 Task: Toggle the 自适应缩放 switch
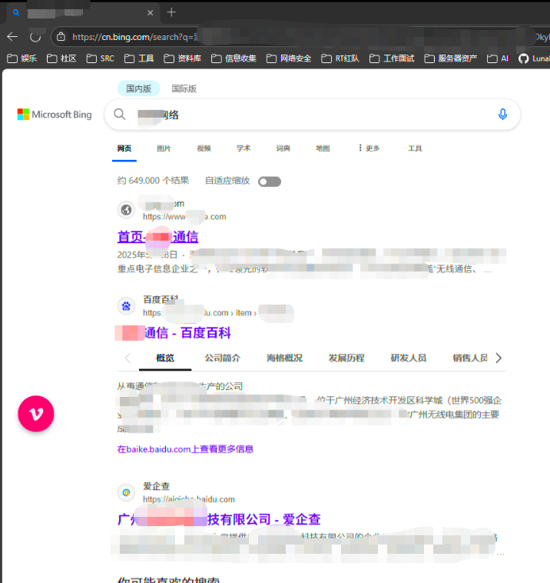coord(270,182)
